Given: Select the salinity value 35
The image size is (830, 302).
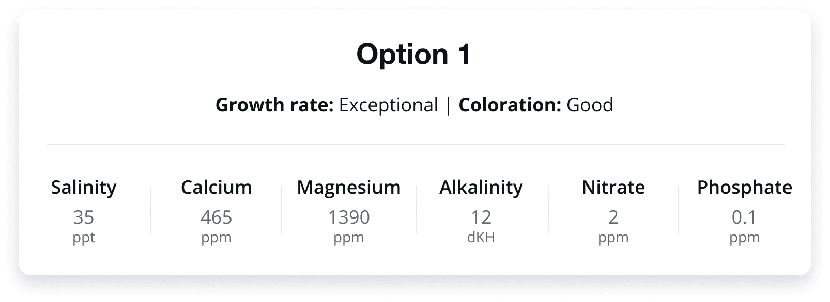Looking at the screenshot, I should [84, 217].
